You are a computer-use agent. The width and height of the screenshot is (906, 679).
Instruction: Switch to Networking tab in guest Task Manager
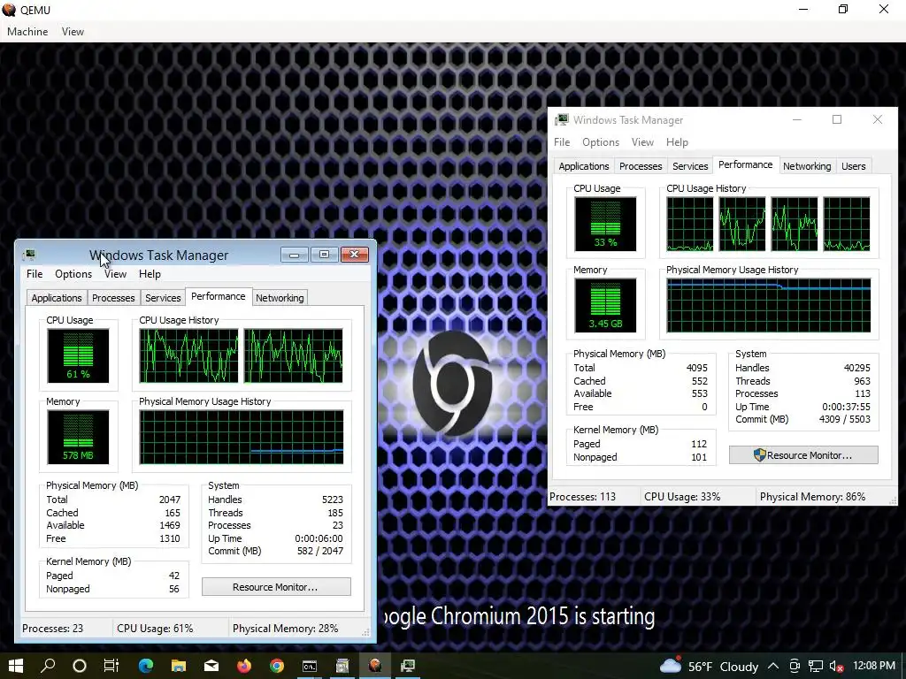coord(280,298)
